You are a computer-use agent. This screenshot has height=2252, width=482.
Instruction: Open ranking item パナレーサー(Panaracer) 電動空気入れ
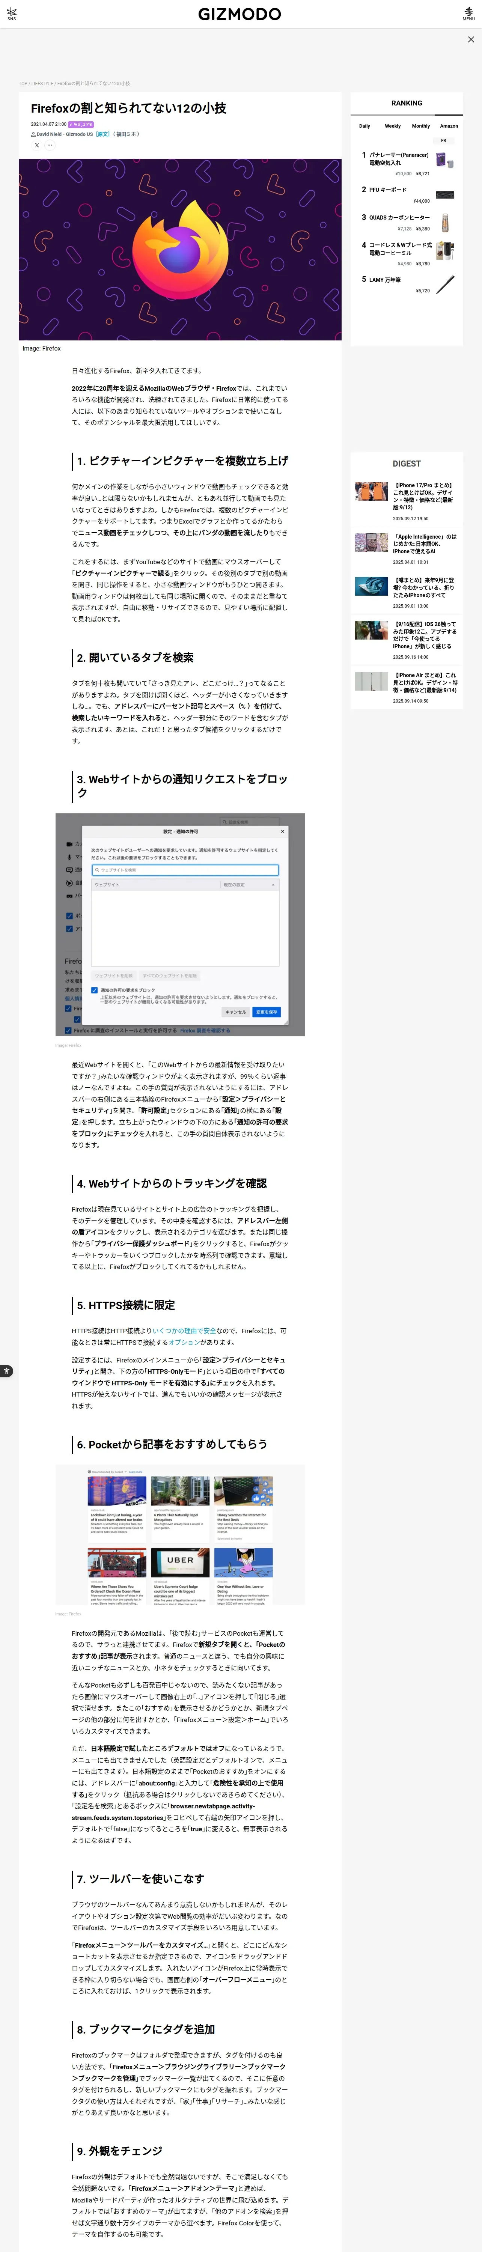click(399, 159)
